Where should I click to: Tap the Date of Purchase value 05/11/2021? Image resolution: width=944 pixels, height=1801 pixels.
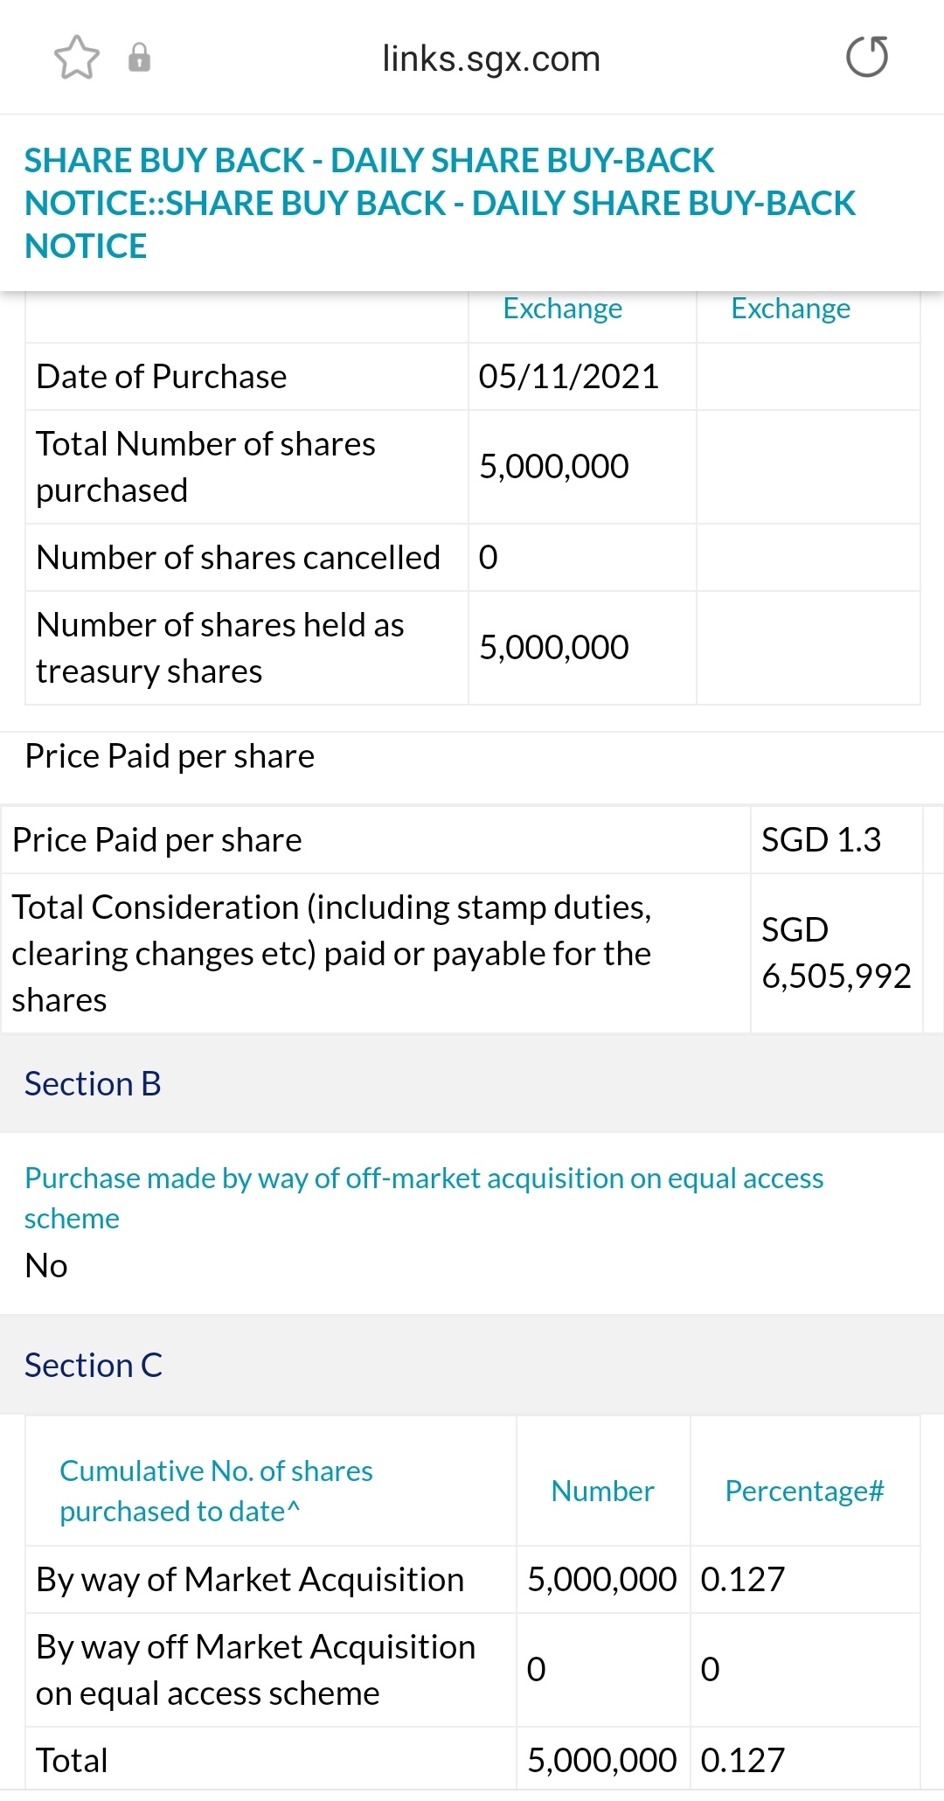[x=568, y=377]
